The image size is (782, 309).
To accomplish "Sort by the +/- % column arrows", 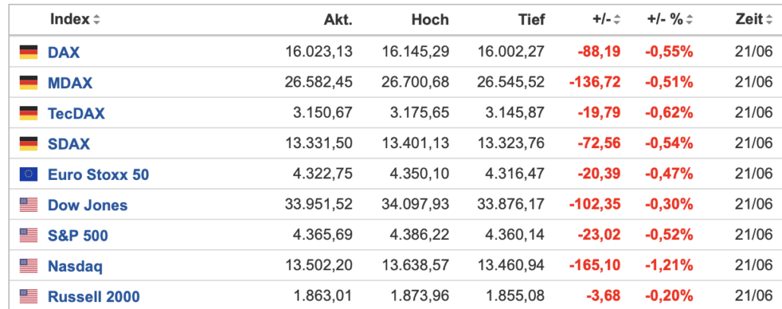I will click(689, 20).
